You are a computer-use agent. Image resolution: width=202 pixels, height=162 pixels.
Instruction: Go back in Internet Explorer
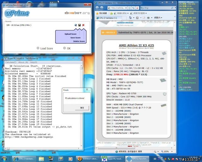(x=97, y=8)
